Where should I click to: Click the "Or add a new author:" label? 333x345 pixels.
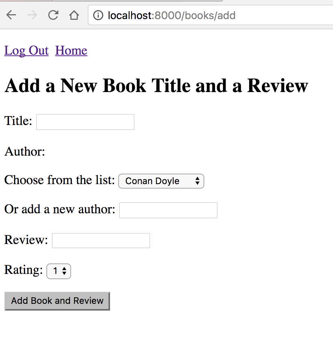click(59, 210)
